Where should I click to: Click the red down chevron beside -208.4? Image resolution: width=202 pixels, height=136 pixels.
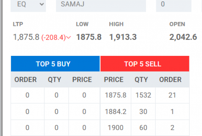[69, 38]
